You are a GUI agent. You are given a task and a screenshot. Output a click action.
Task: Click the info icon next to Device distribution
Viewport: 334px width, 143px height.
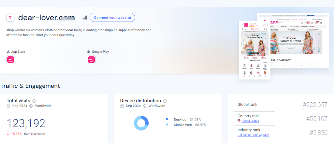pos(165,101)
